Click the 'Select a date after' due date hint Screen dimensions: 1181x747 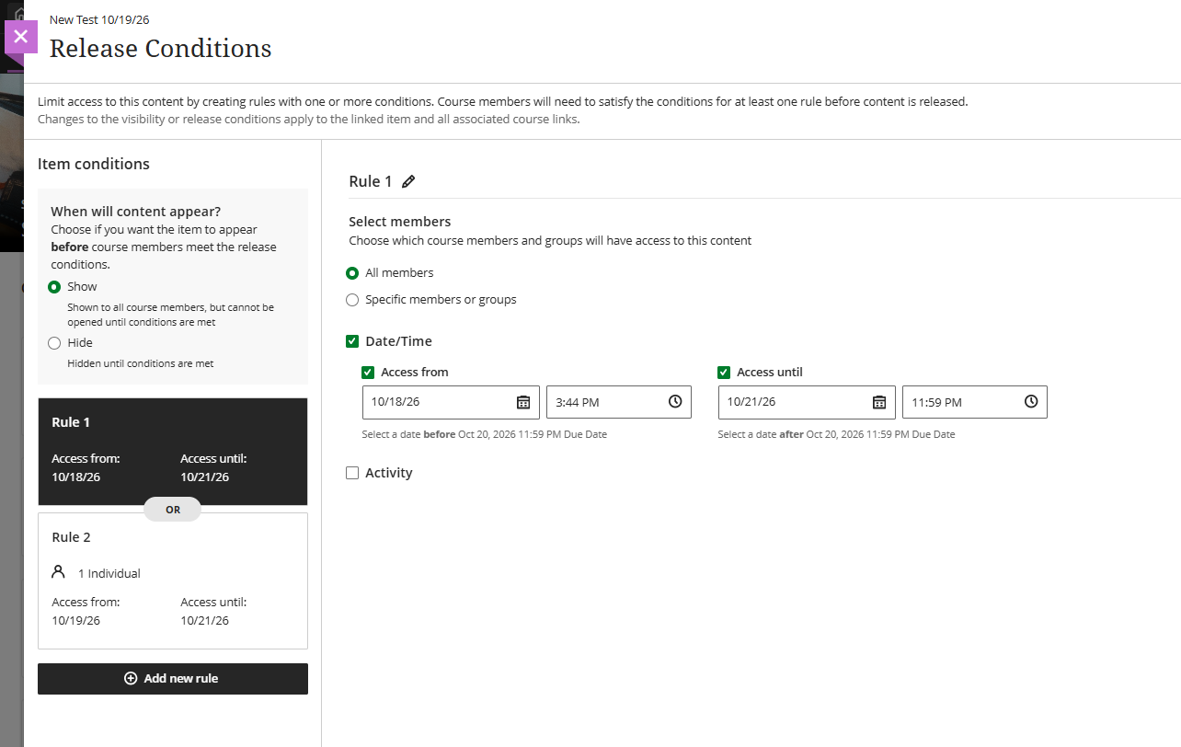[837, 434]
